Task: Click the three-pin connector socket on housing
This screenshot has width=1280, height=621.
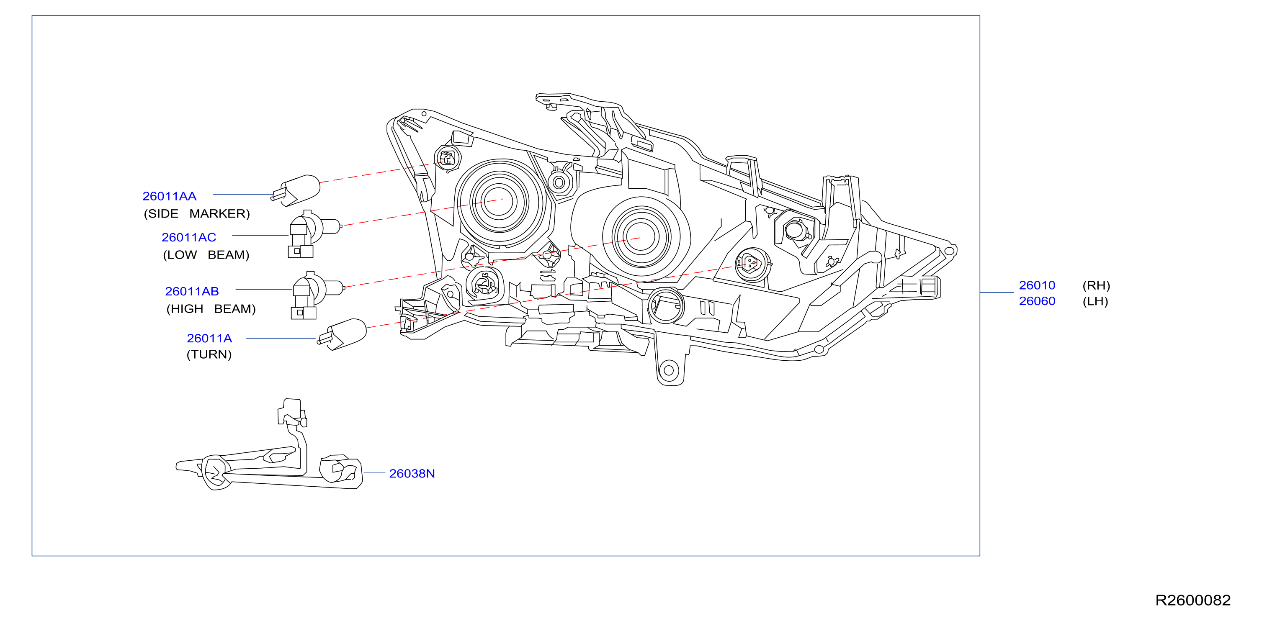Action: pos(752,264)
